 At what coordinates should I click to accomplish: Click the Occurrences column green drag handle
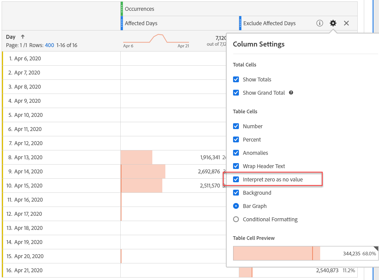pyautogui.click(x=122, y=9)
